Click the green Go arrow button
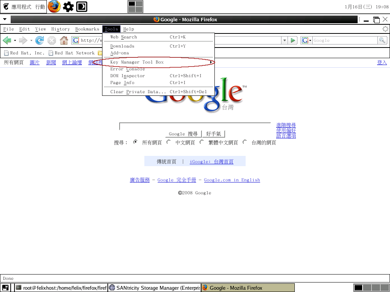This screenshot has width=390, height=292. click(x=293, y=40)
